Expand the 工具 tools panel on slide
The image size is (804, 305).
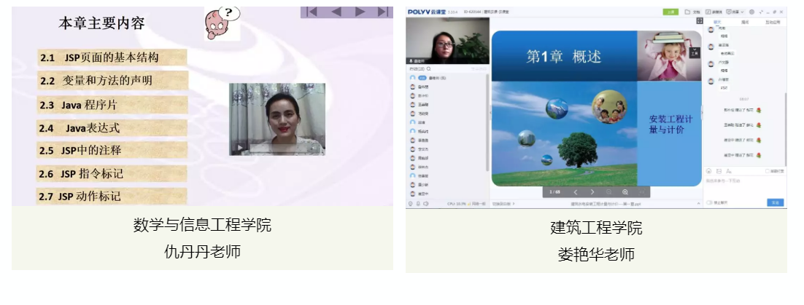[x=695, y=52]
